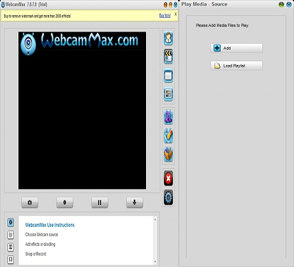Click the red X remove effects icon
The height and width of the screenshot is (267, 294).
[169, 178]
